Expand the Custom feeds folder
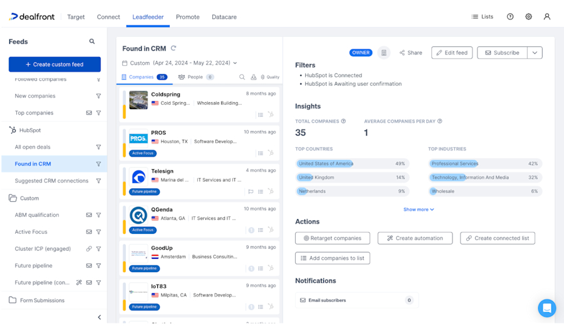 tap(24, 198)
